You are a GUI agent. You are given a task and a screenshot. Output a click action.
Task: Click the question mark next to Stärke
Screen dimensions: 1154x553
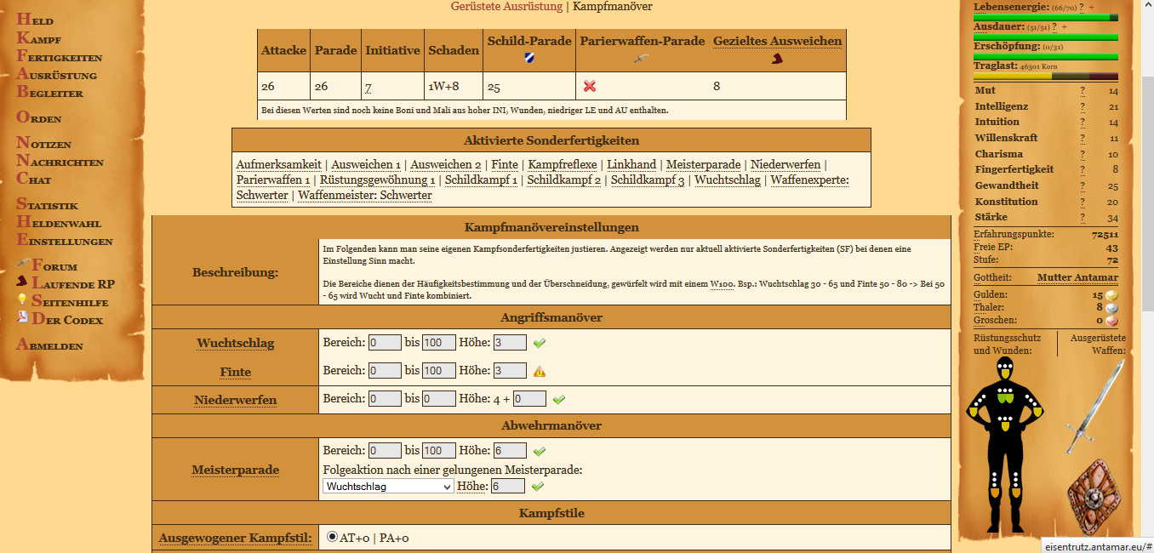point(1083,218)
